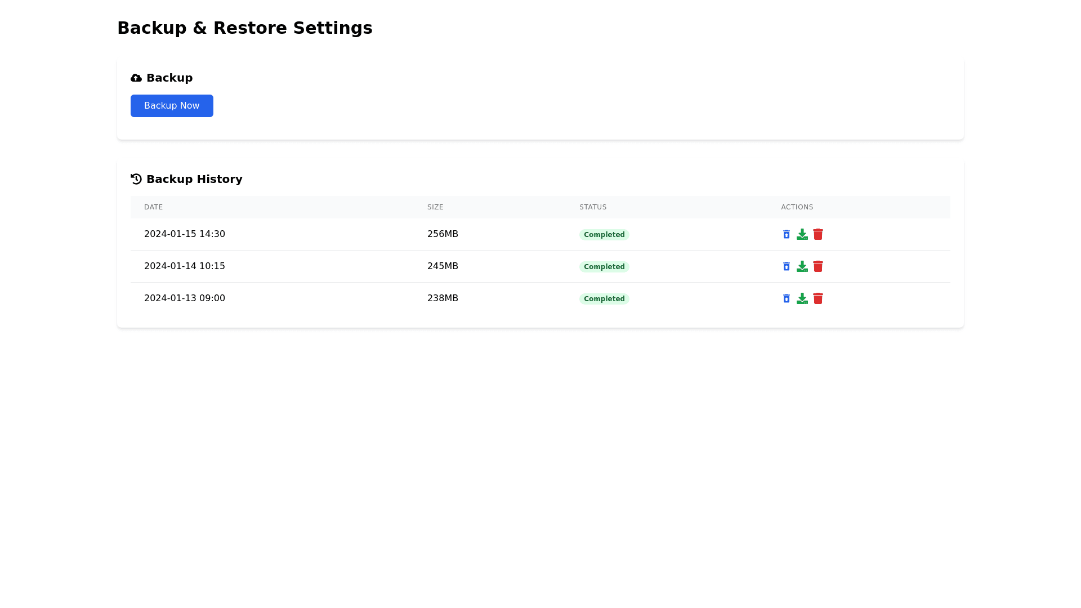The height and width of the screenshot is (608, 1081).
Task: Download the 2024-01-14 10:15 backup
Action: (x=802, y=266)
